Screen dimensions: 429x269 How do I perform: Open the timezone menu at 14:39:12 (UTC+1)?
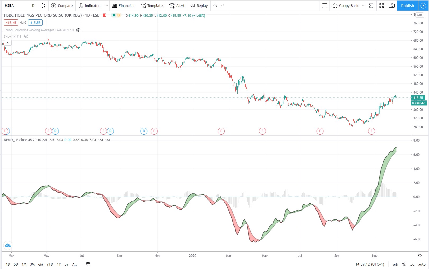[x=370, y=264]
